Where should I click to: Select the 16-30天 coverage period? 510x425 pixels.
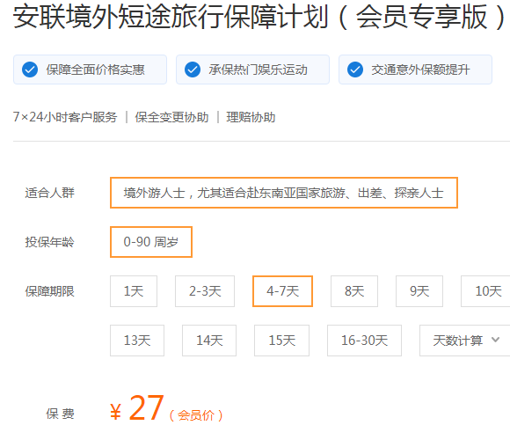pyautogui.click(x=364, y=341)
